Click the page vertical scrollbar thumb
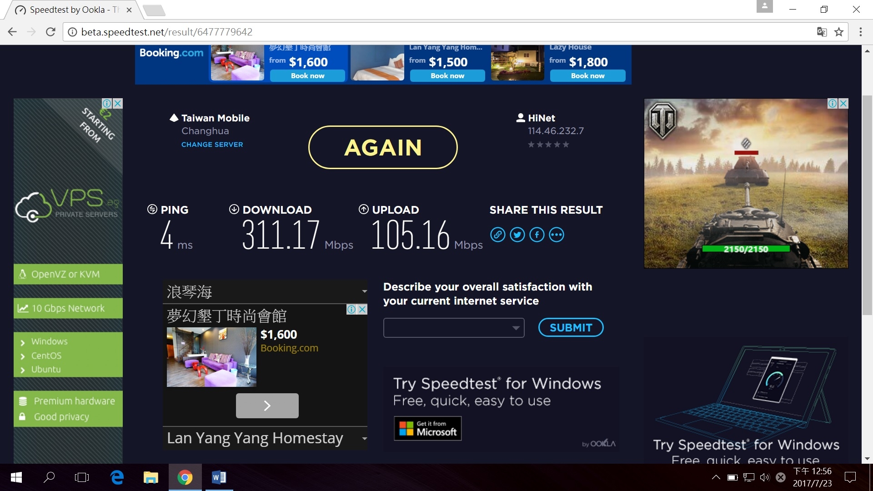873x491 pixels. 867,205
